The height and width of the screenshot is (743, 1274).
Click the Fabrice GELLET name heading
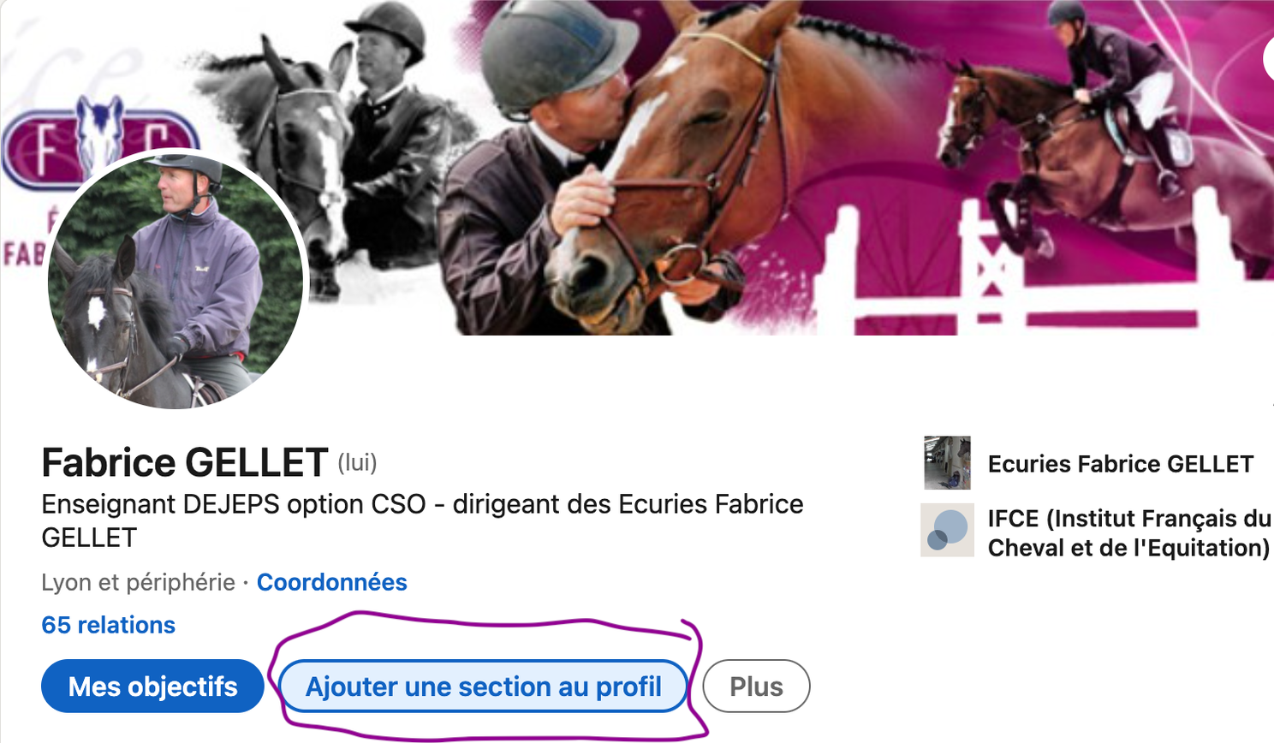click(x=185, y=463)
